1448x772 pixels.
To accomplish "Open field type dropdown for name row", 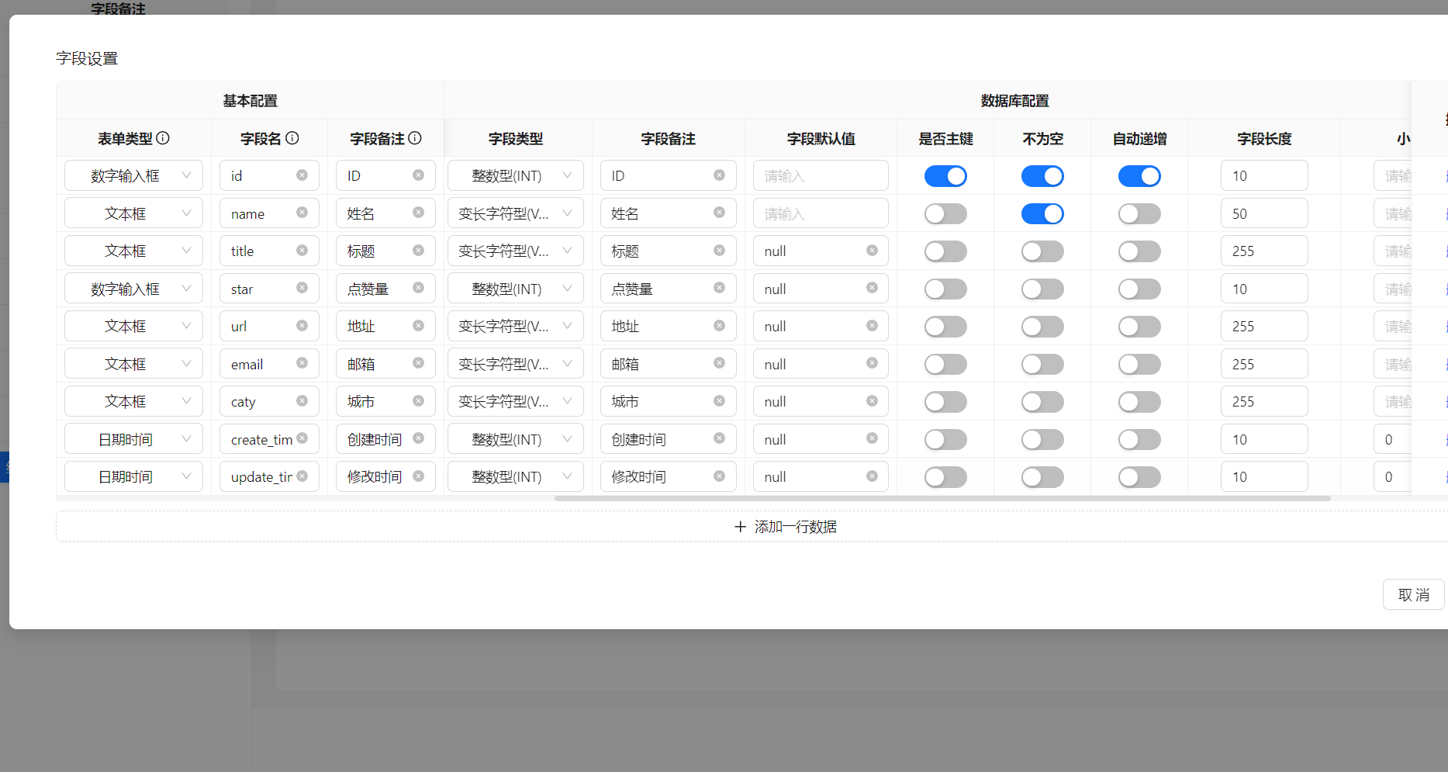I will click(515, 213).
